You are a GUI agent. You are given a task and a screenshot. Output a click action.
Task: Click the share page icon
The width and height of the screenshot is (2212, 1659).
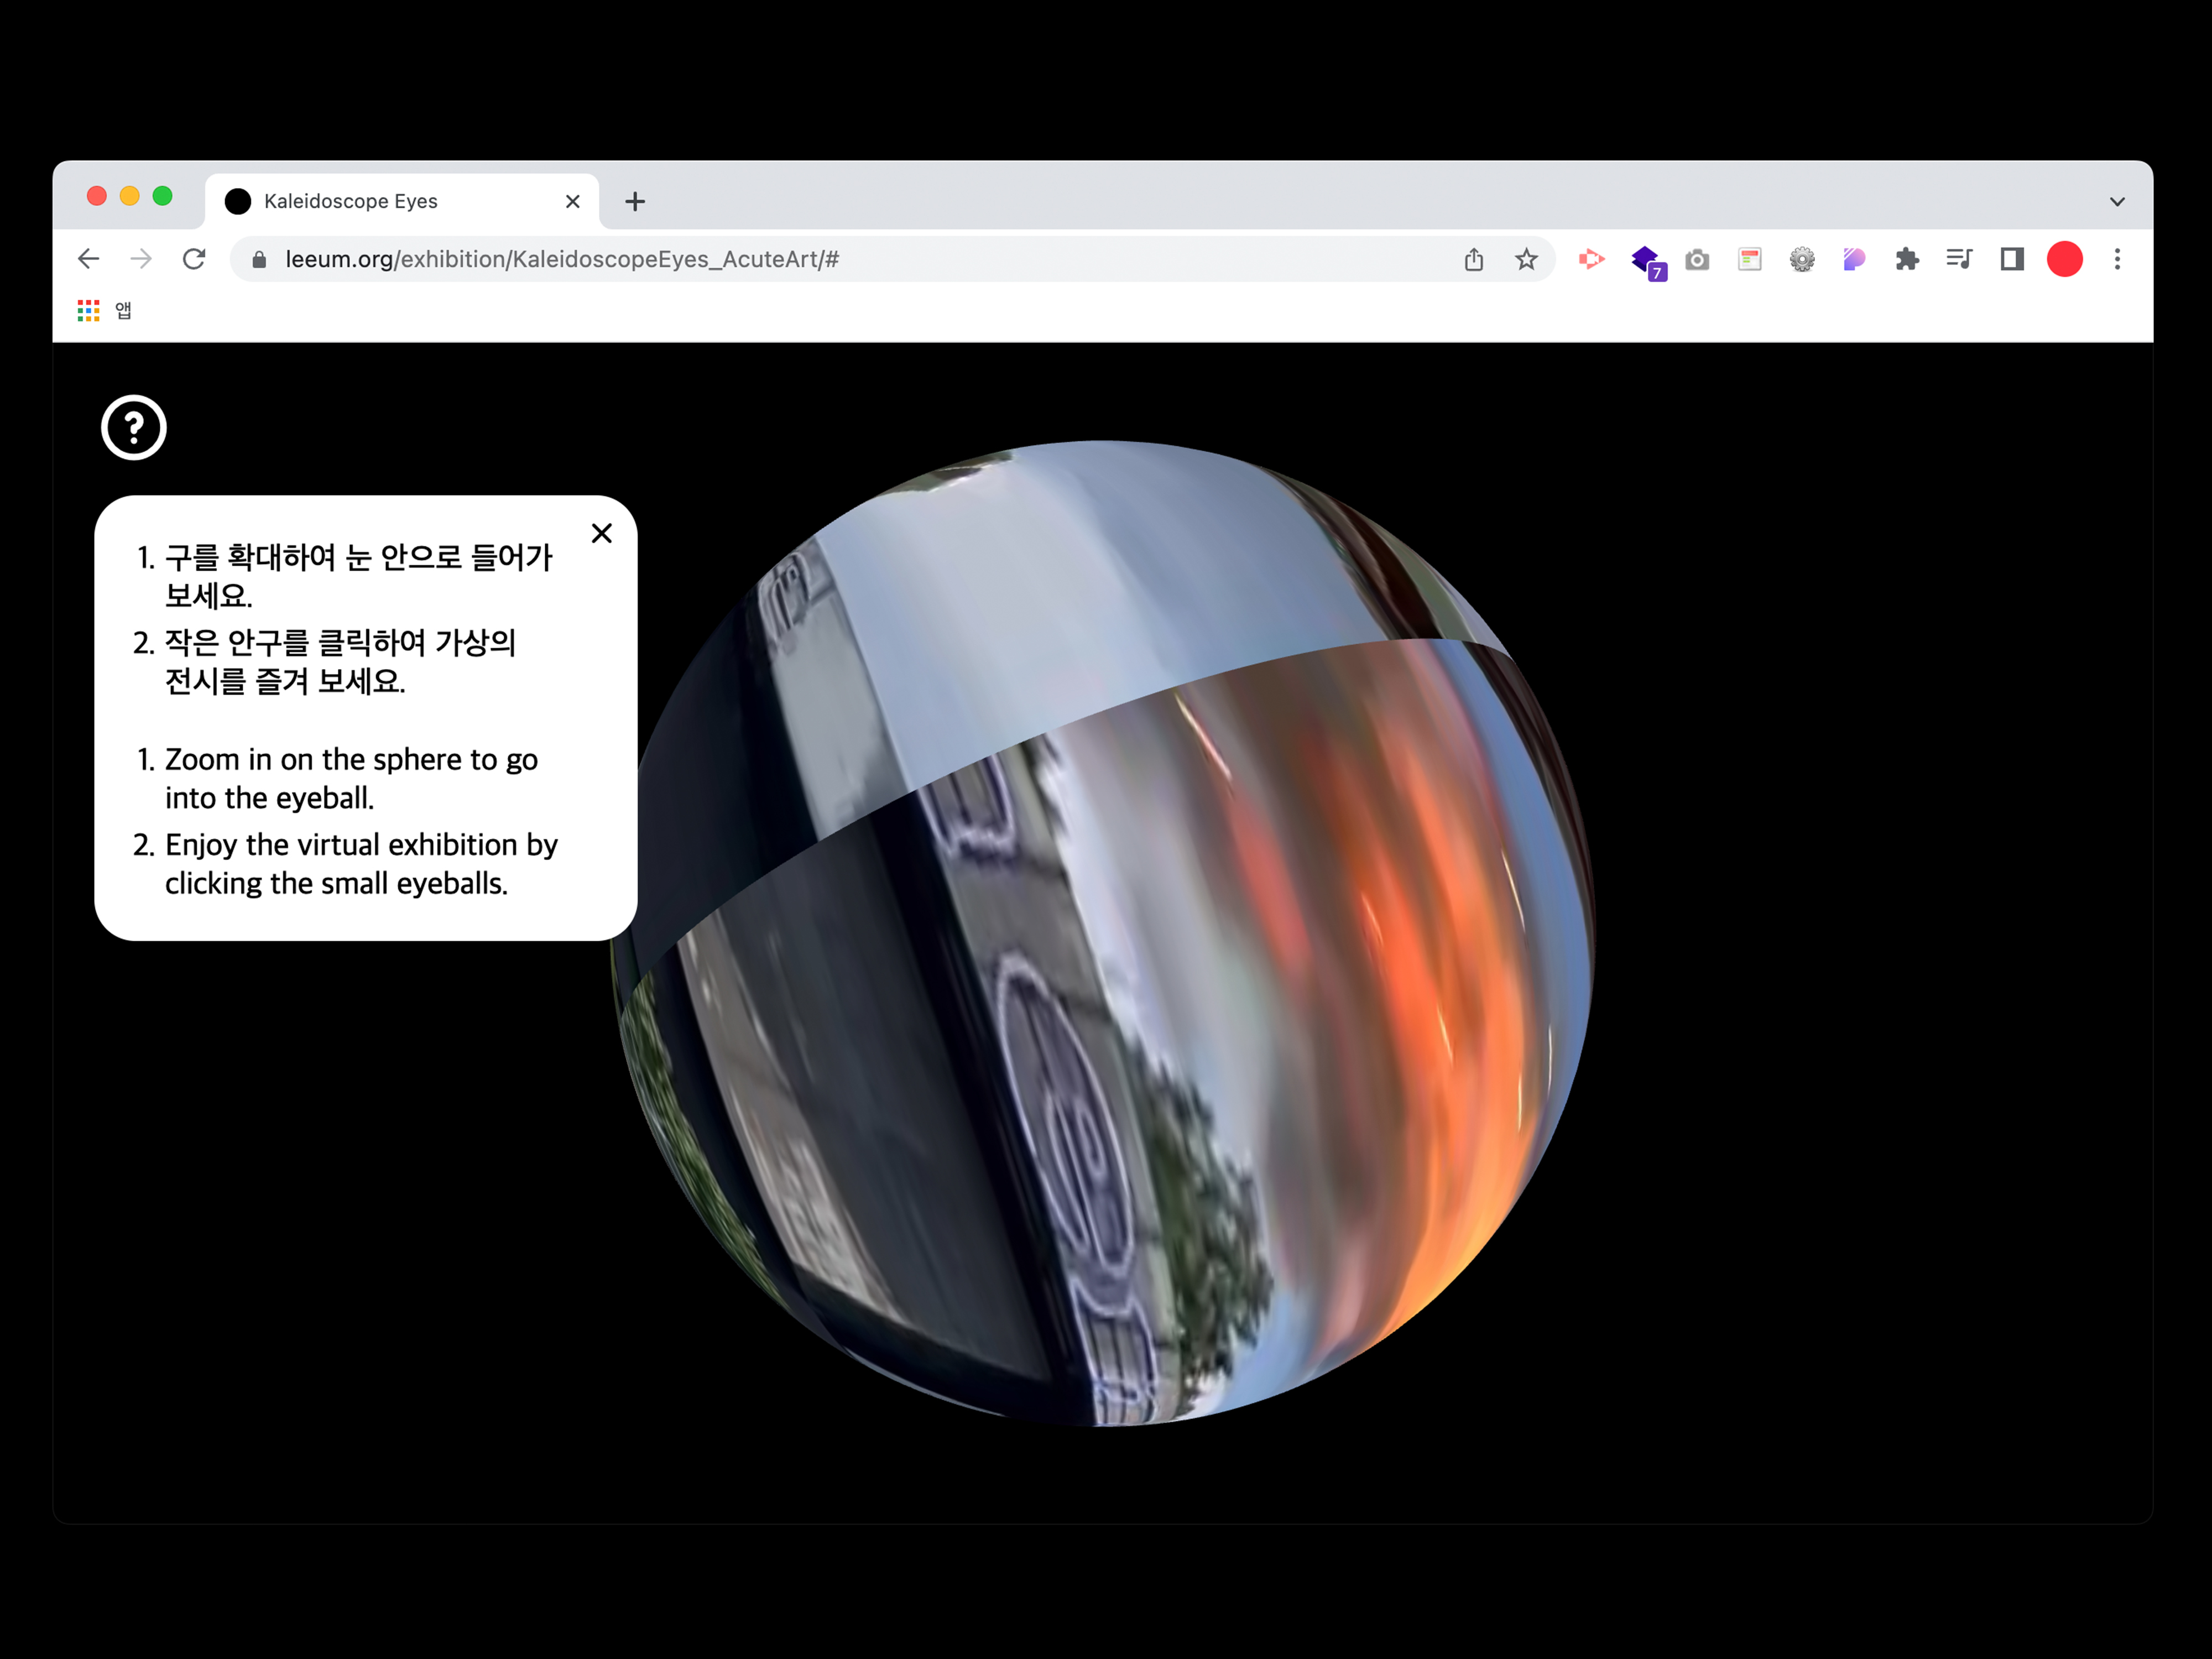(1473, 260)
